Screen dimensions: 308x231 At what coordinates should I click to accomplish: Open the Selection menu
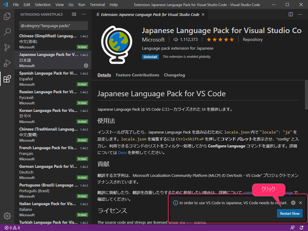(43, 5)
